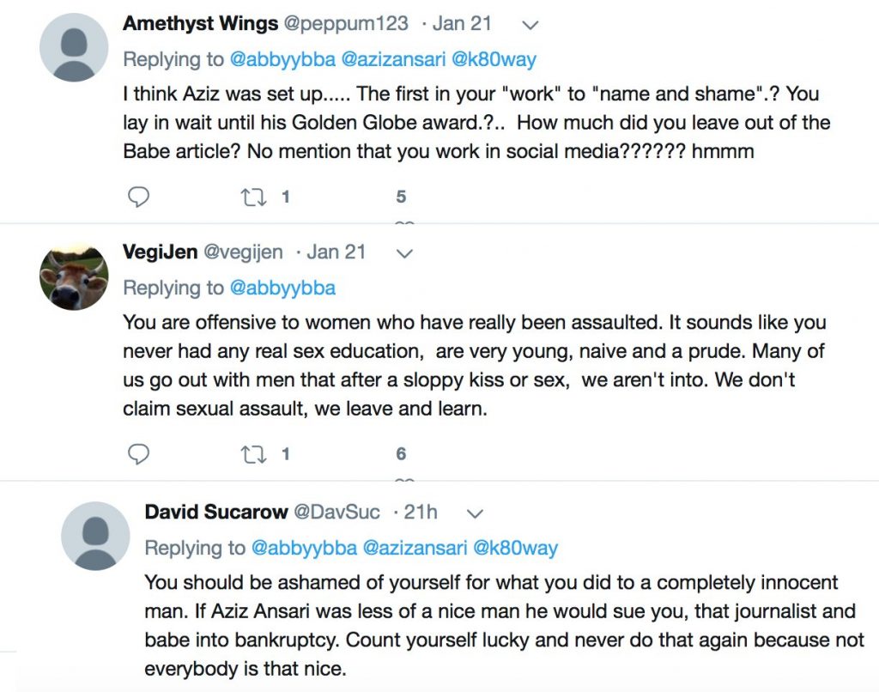Retweet VegiJen's tweet

pos(253,454)
